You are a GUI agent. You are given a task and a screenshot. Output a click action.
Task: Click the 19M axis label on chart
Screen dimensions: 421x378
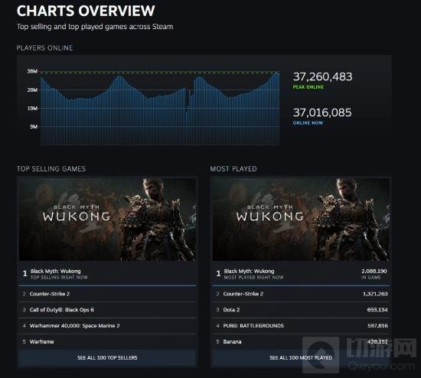(x=32, y=108)
